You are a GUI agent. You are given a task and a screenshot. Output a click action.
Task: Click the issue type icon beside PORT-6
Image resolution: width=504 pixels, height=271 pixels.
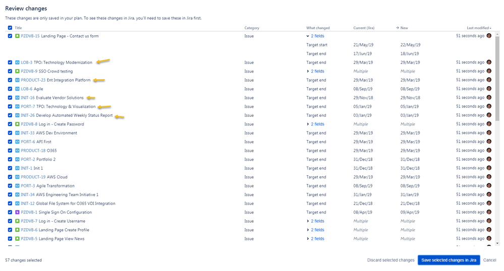[x=17, y=142]
